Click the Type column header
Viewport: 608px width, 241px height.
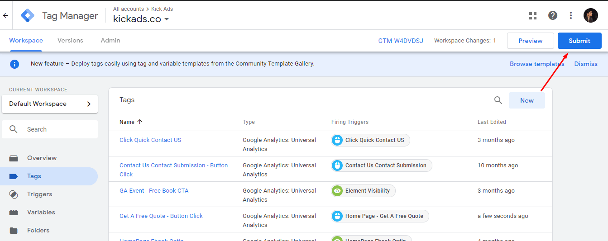[249, 122]
